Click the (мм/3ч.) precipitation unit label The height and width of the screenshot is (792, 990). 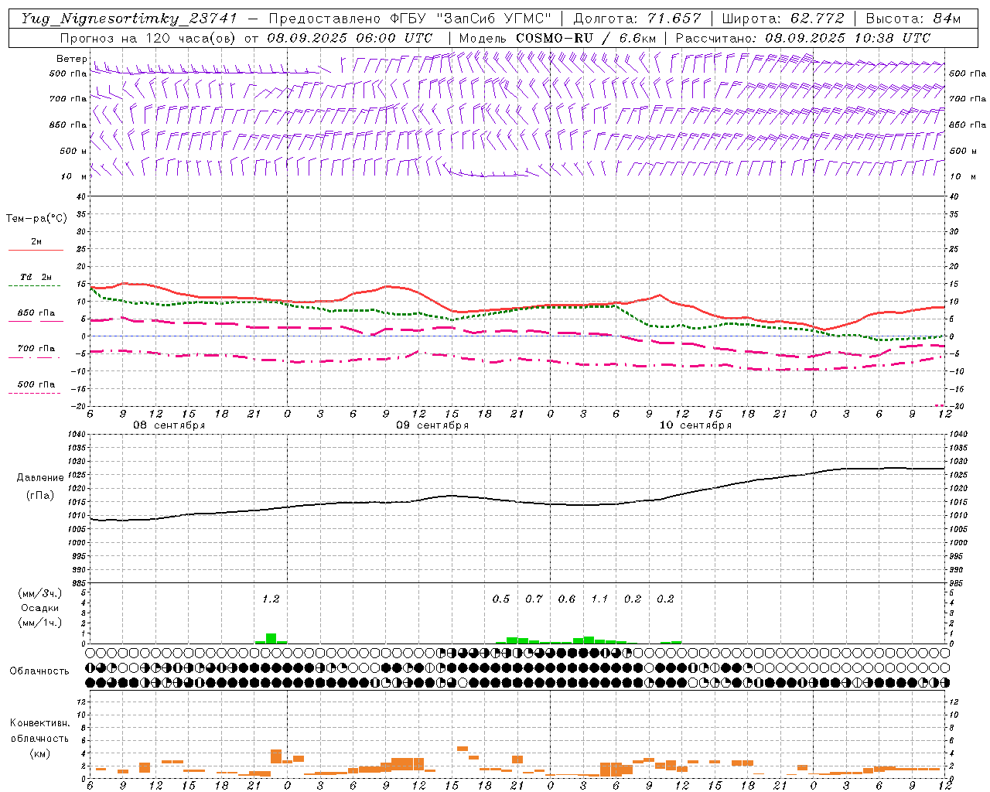pyautogui.click(x=39, y=593)
